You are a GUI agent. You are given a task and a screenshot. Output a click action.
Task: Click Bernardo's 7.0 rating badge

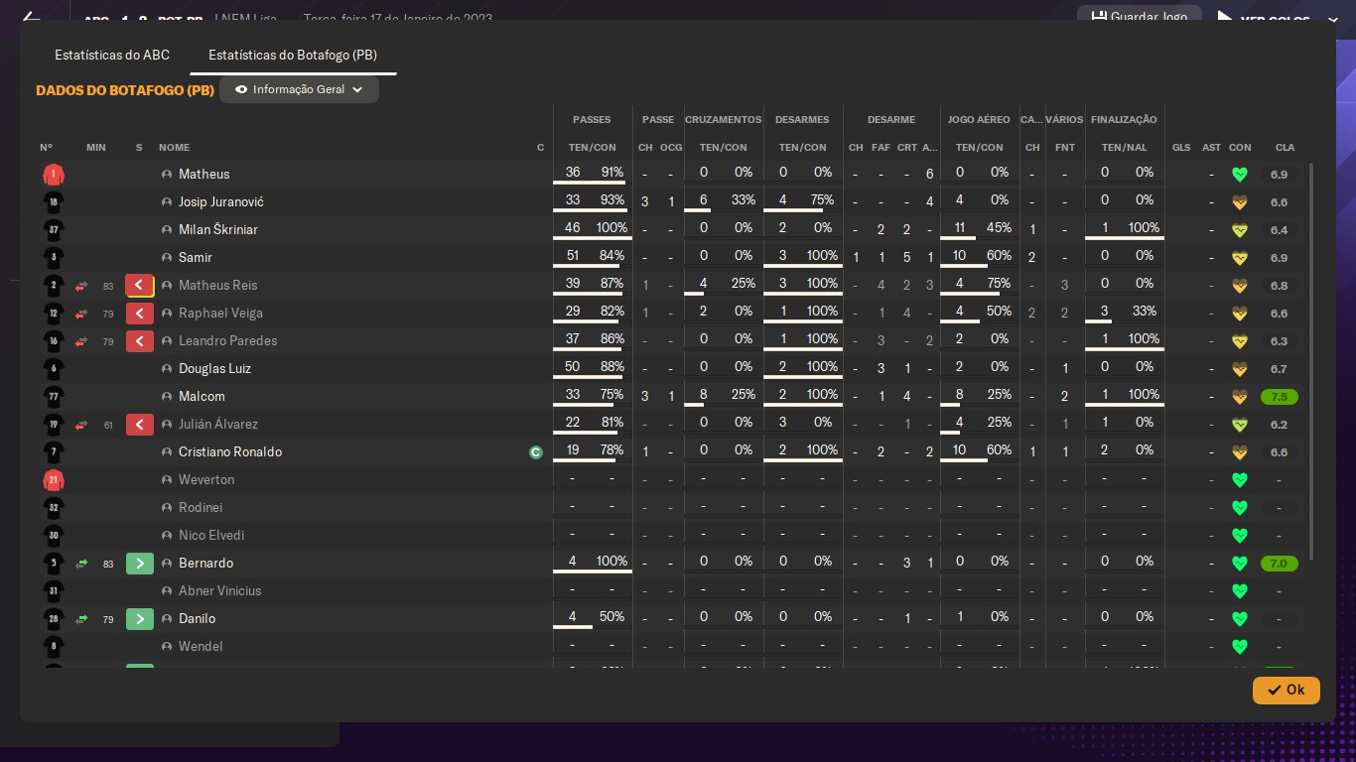pos(1279,564)
